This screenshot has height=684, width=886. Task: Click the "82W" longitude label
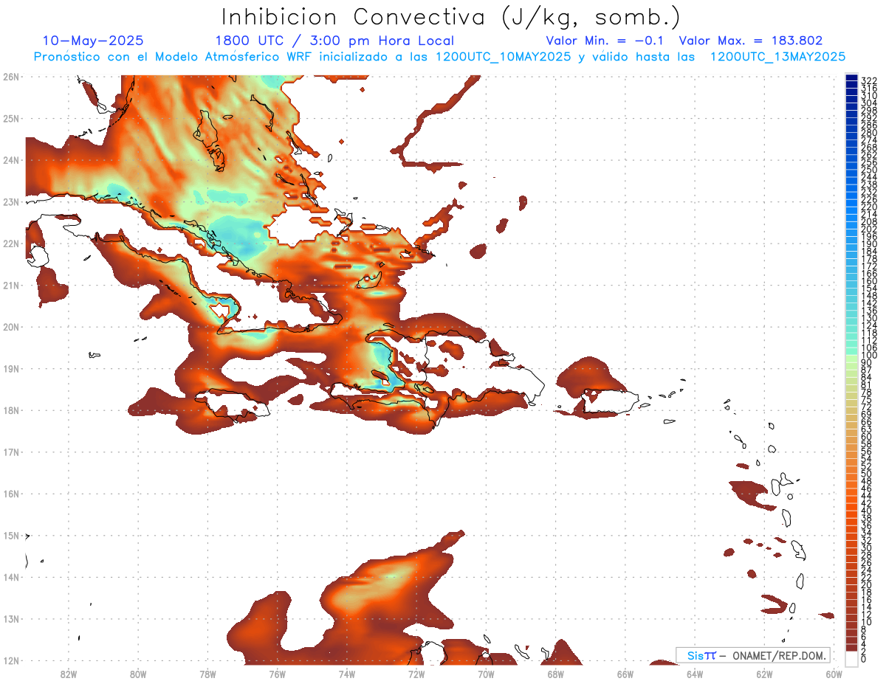pos(68,674)
